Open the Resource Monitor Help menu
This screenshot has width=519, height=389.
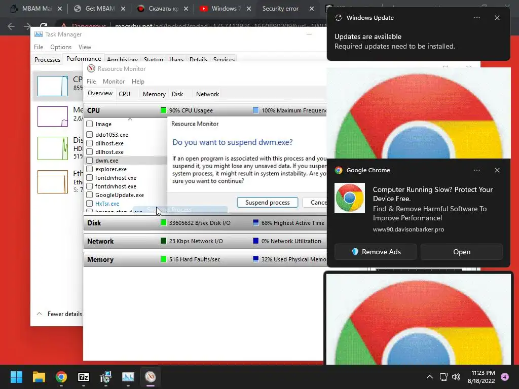tap(138, 82)
